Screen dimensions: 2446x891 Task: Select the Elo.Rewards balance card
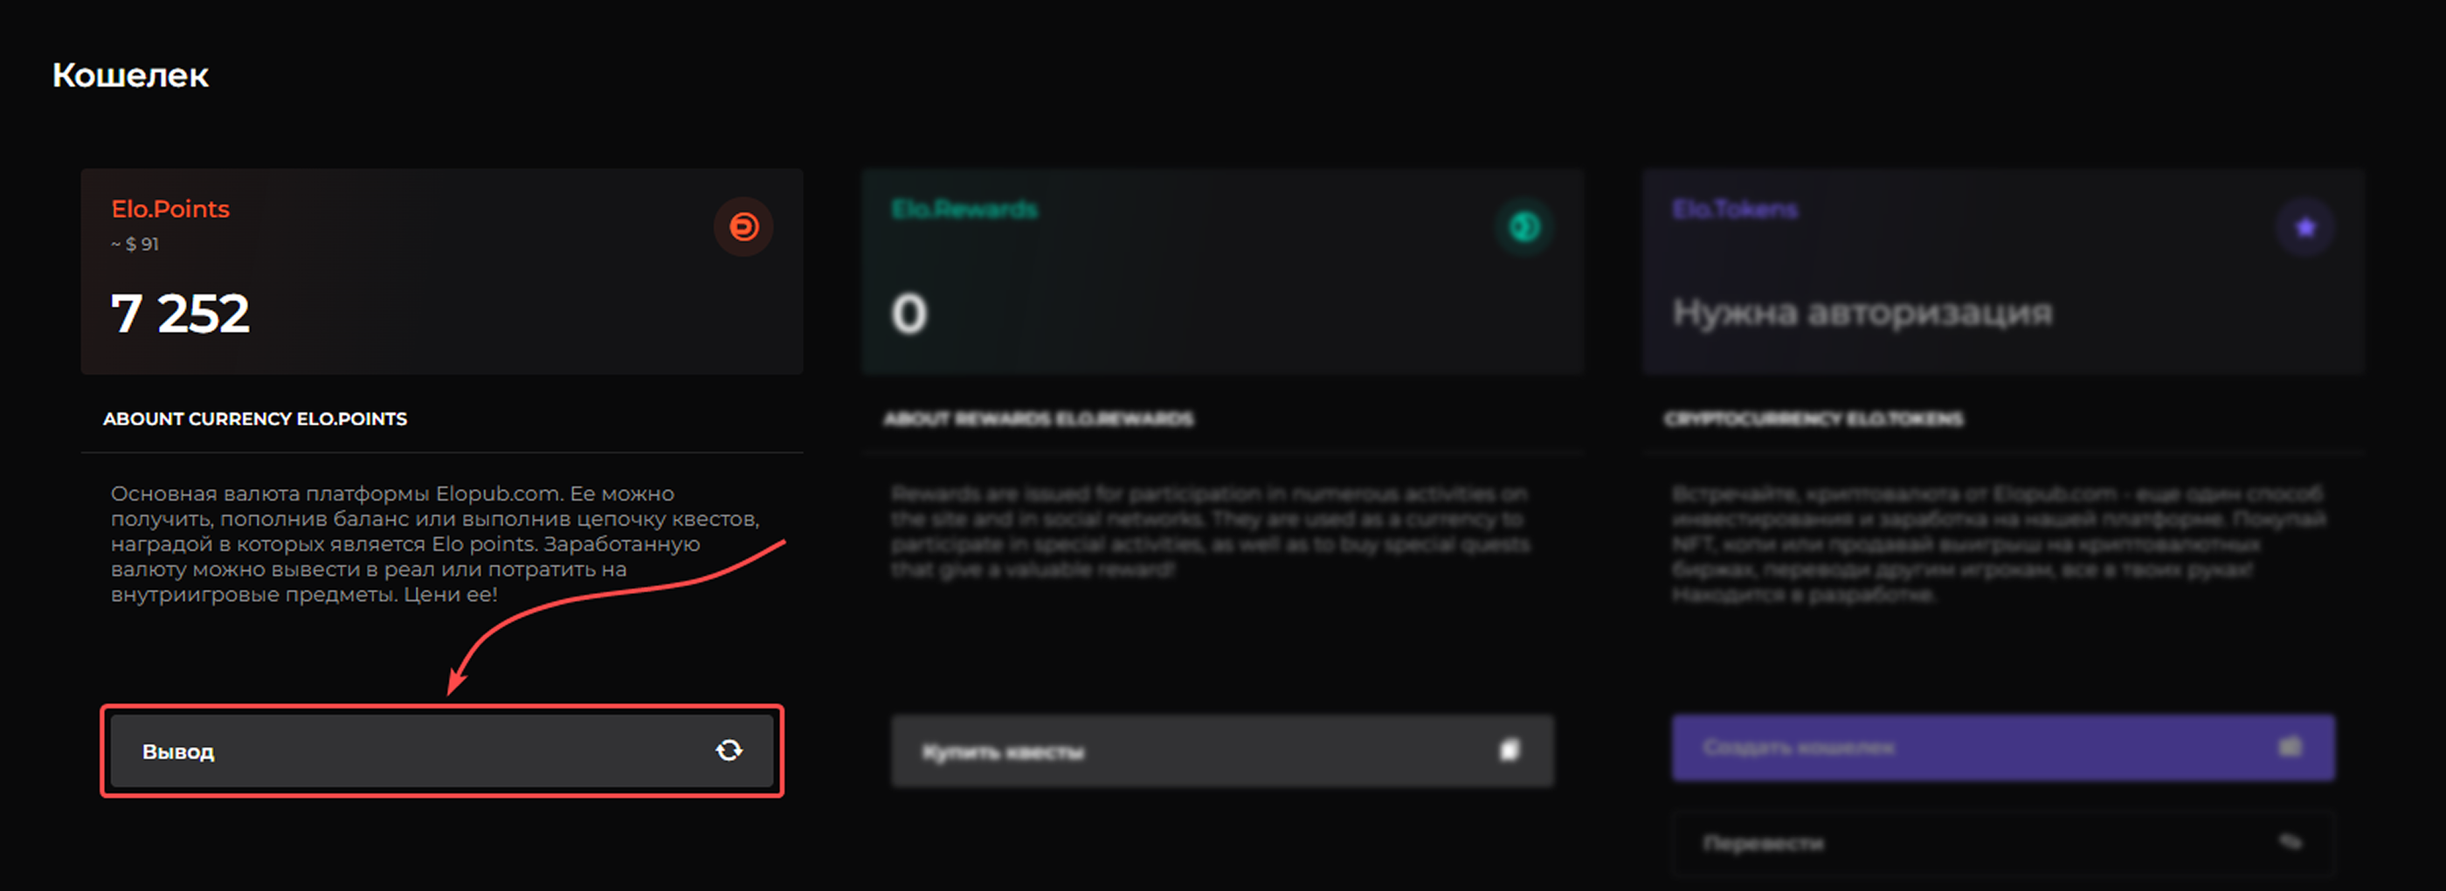tap(1222, 271)
